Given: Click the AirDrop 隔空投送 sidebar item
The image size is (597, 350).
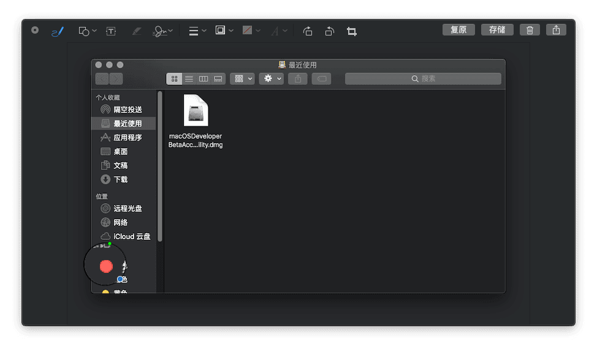Looking at the screenshot, I should 127,110.
